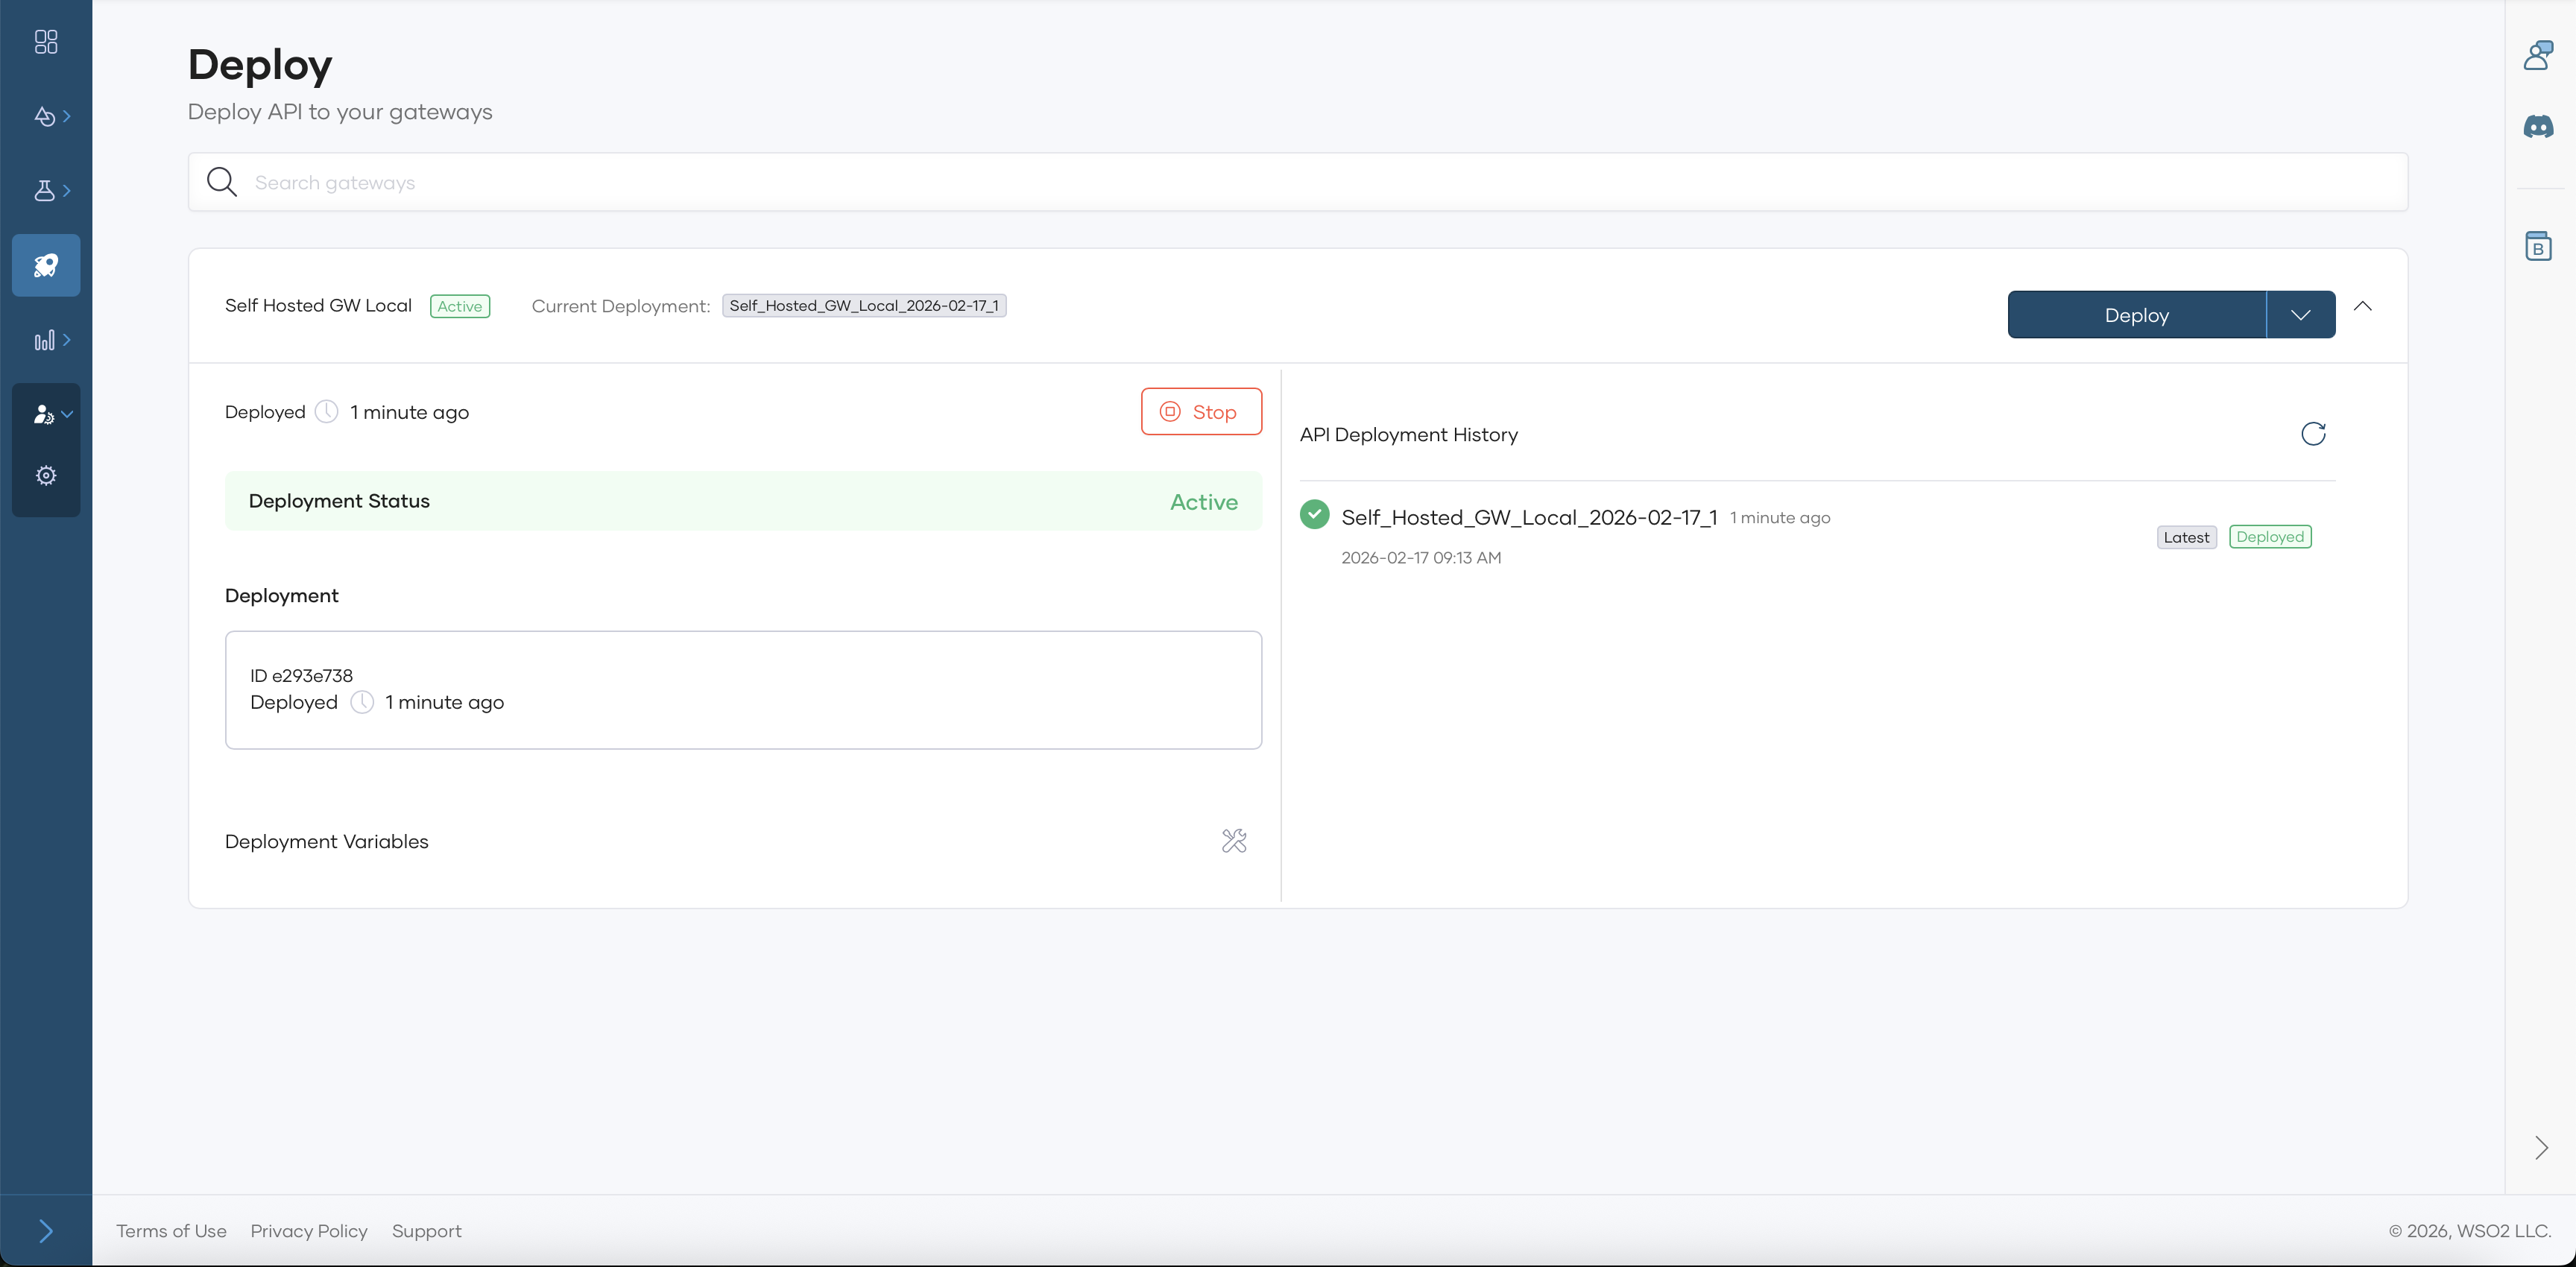Select the Deploy rocket icon in sidebar
2576x1267 pixels.
[46, 265]
